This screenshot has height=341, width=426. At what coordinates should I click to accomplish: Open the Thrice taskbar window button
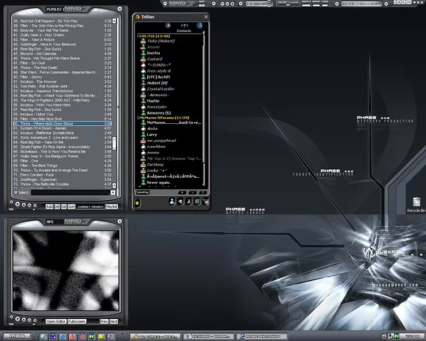[x=155, y=336]
